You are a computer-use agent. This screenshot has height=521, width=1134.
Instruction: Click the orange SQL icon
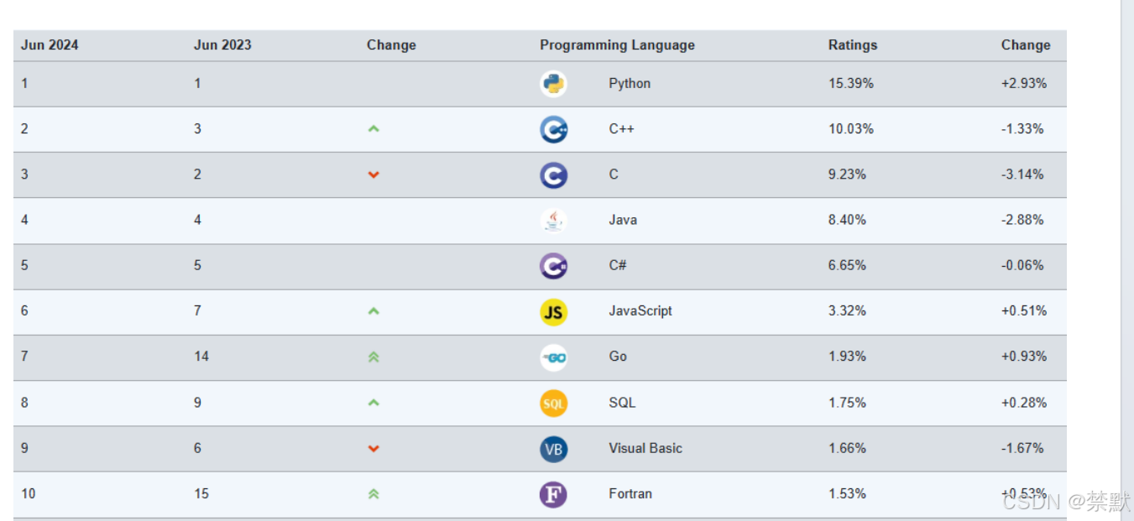pos(553,404)
